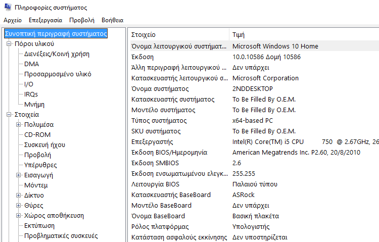Image resolution: width=379 pixels, height=242 pixels.
Task: Select the Επεξεργαστής row label
Action: [152, 141]
